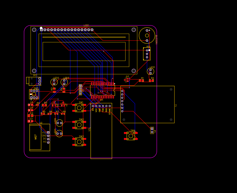The height and width of the screenshot is (193, 237).
Task: Select resistor R6 pads
Action: click(50, 114)
